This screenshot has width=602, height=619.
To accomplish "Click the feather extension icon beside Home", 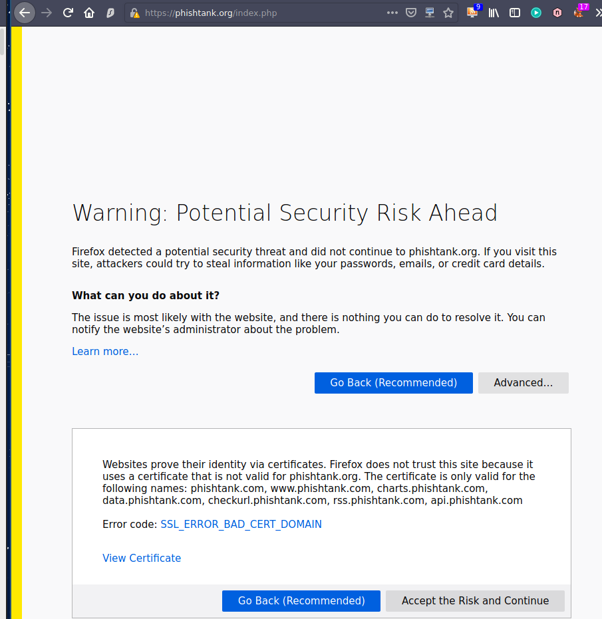I will [x=110, y=13].
